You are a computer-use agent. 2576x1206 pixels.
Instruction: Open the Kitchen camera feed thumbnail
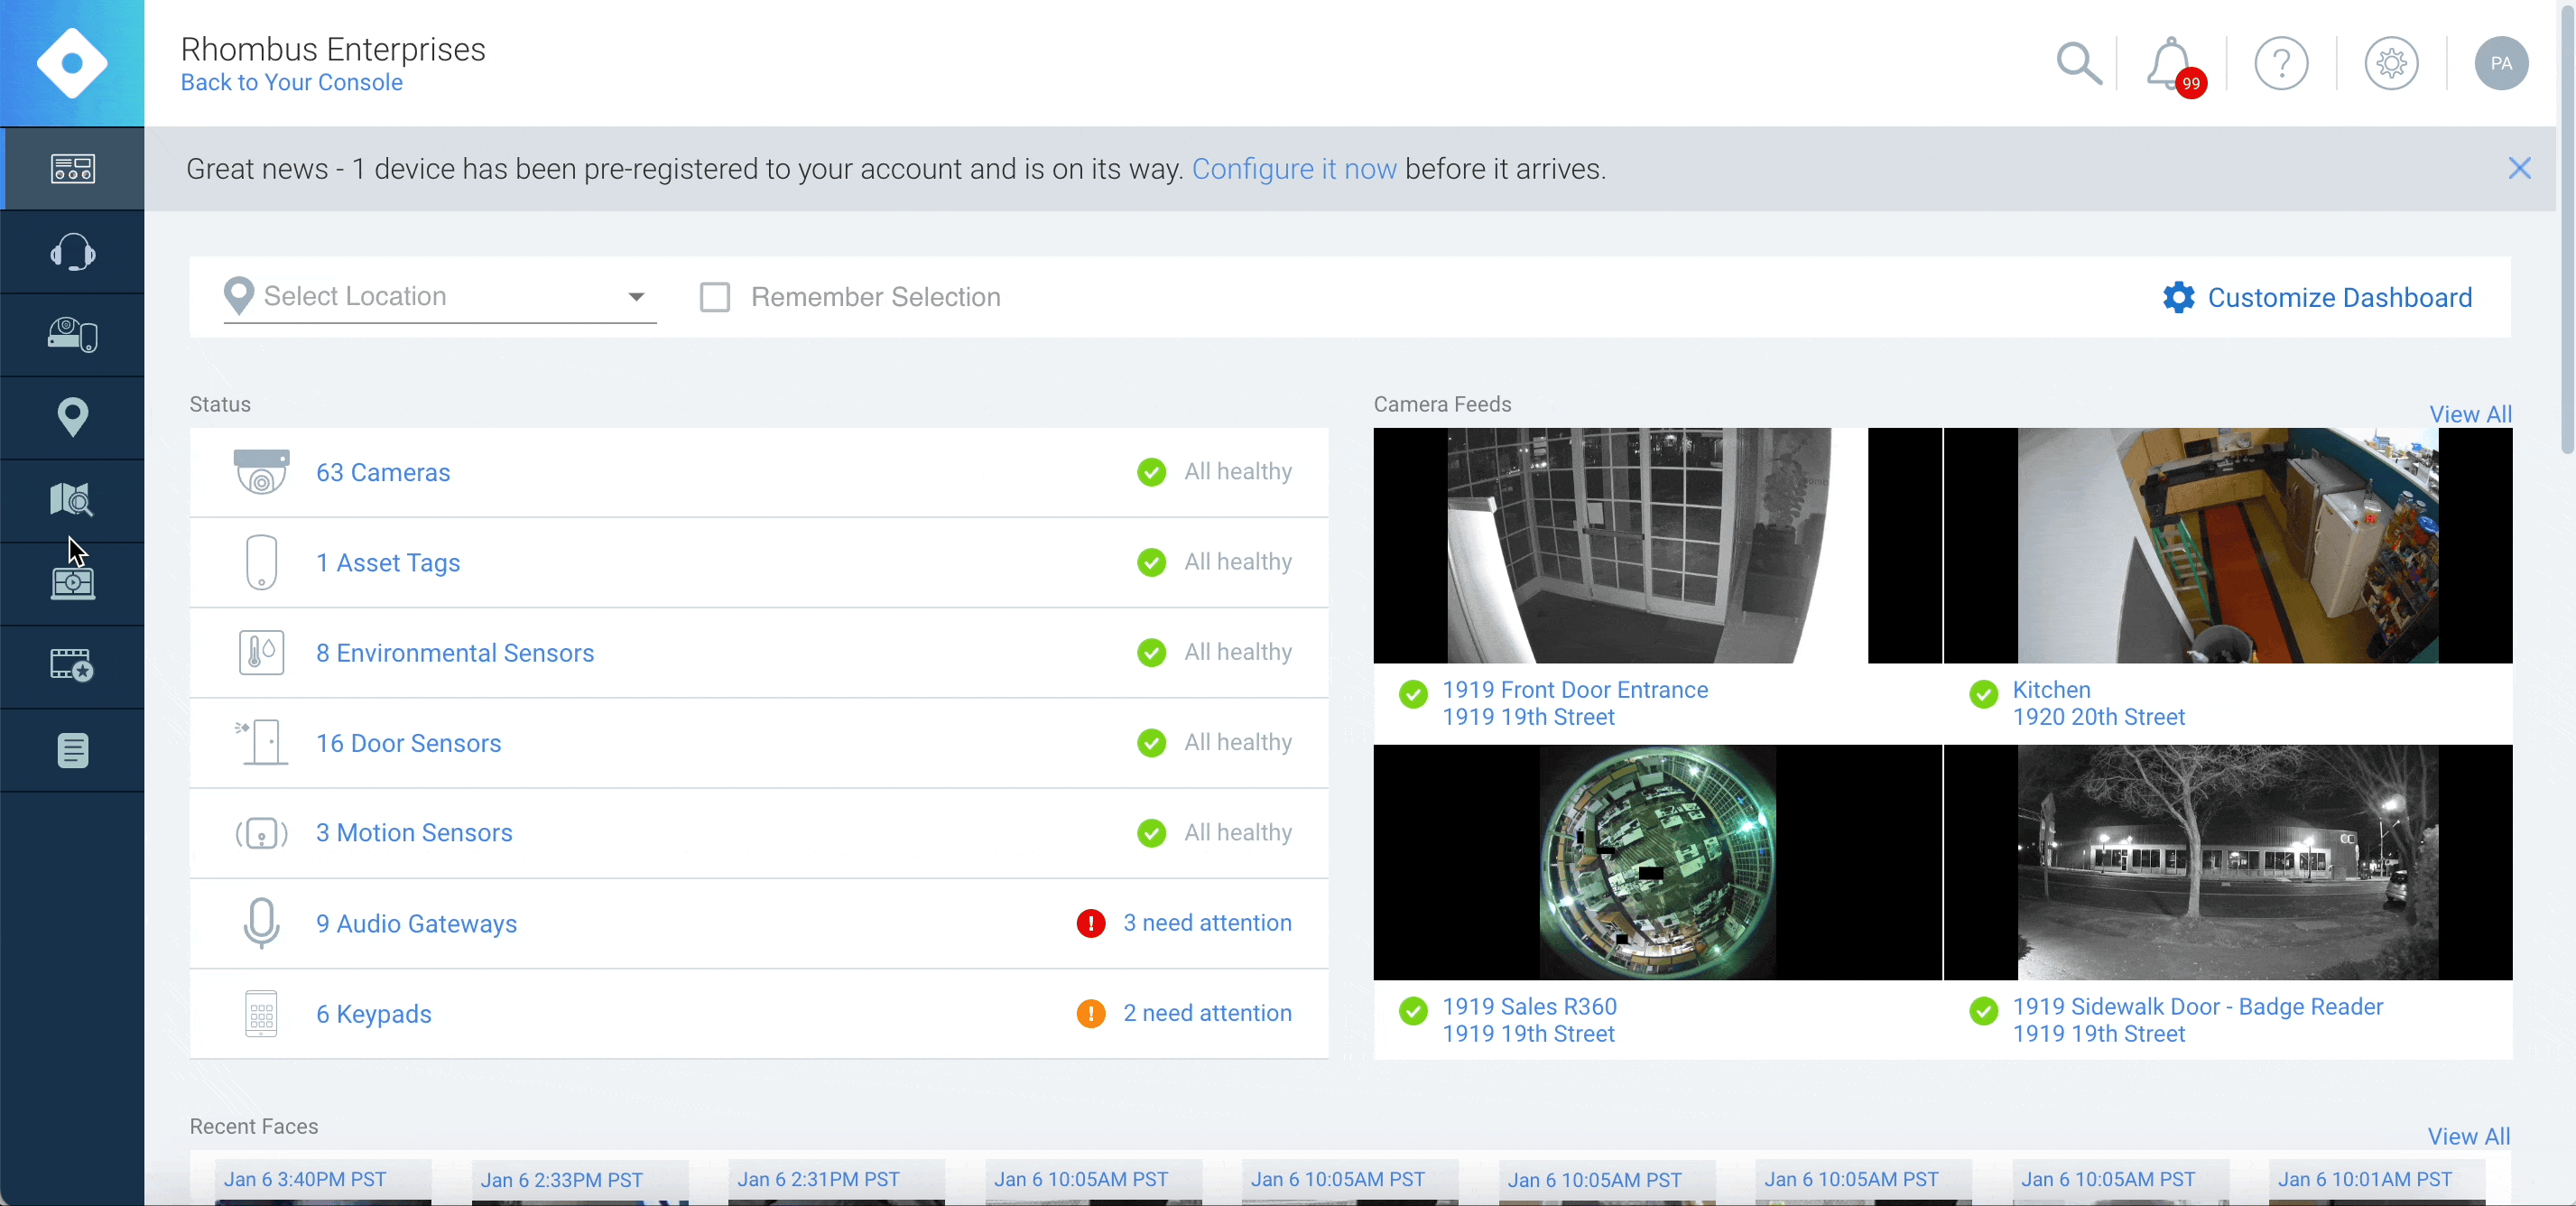2227,545
